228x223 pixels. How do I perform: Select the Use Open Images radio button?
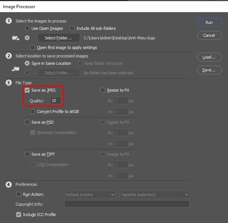point(27,28)
